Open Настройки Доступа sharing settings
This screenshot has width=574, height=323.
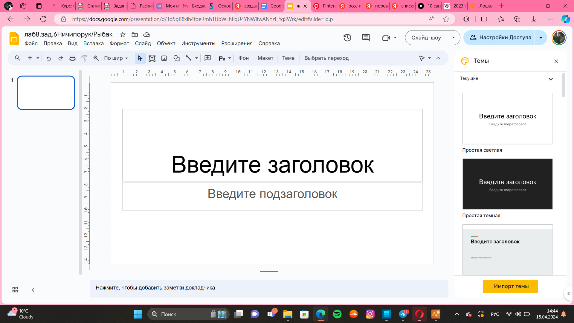pyautogui.click(x=499, y=38)
